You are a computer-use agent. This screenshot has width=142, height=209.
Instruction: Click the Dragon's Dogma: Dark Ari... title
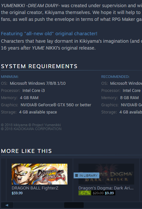click(x=106, y=188)
